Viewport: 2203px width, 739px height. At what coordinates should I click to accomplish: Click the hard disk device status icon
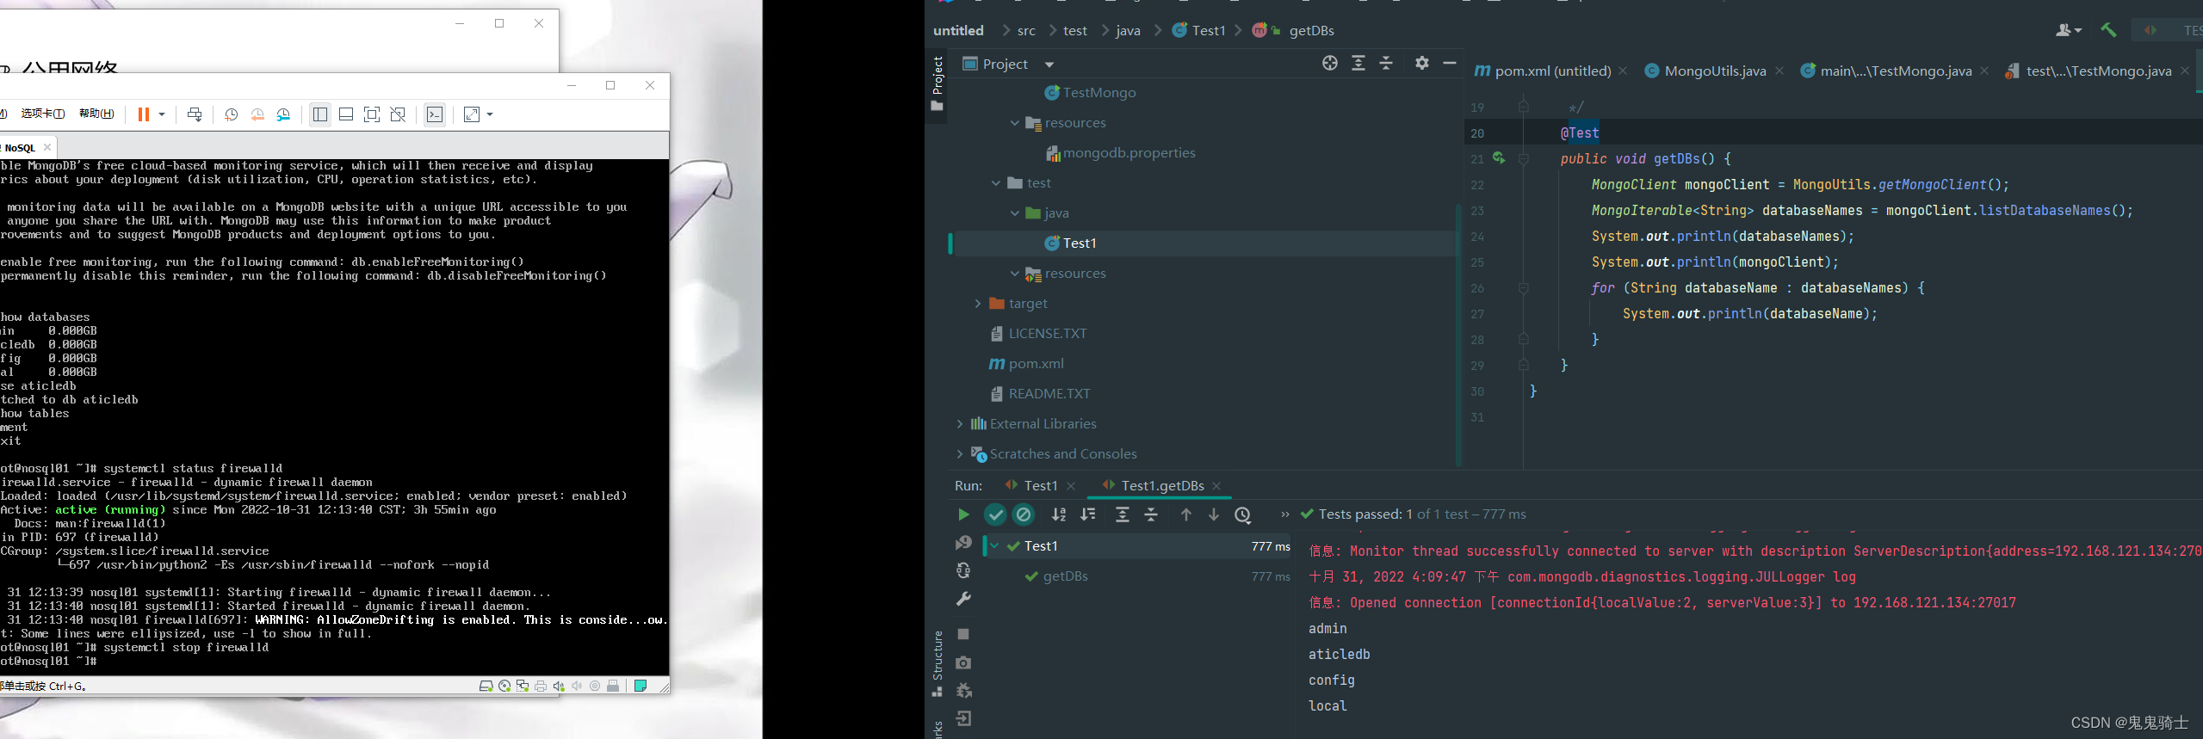pyautogui.click(x=486, y=686)
